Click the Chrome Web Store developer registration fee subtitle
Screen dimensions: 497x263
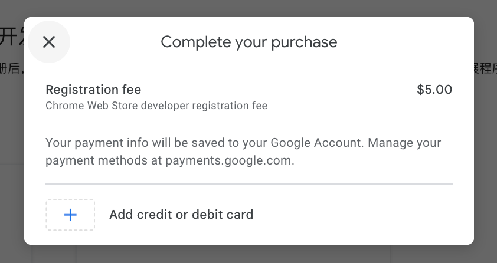click(x=156, y=106)
